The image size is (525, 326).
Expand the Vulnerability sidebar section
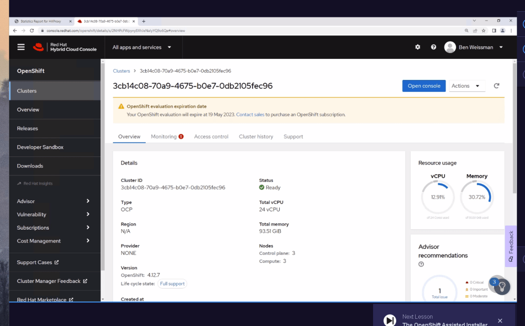click(x=53, y=214)
